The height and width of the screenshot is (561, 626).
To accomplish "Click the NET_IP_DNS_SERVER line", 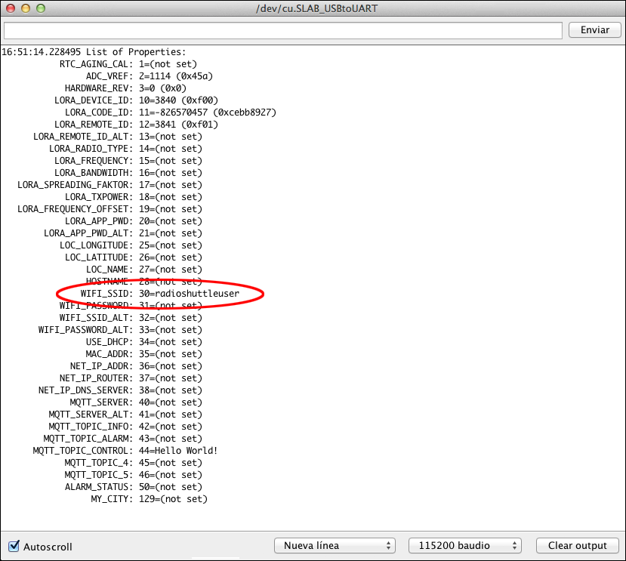I will [x=120, y=390].
